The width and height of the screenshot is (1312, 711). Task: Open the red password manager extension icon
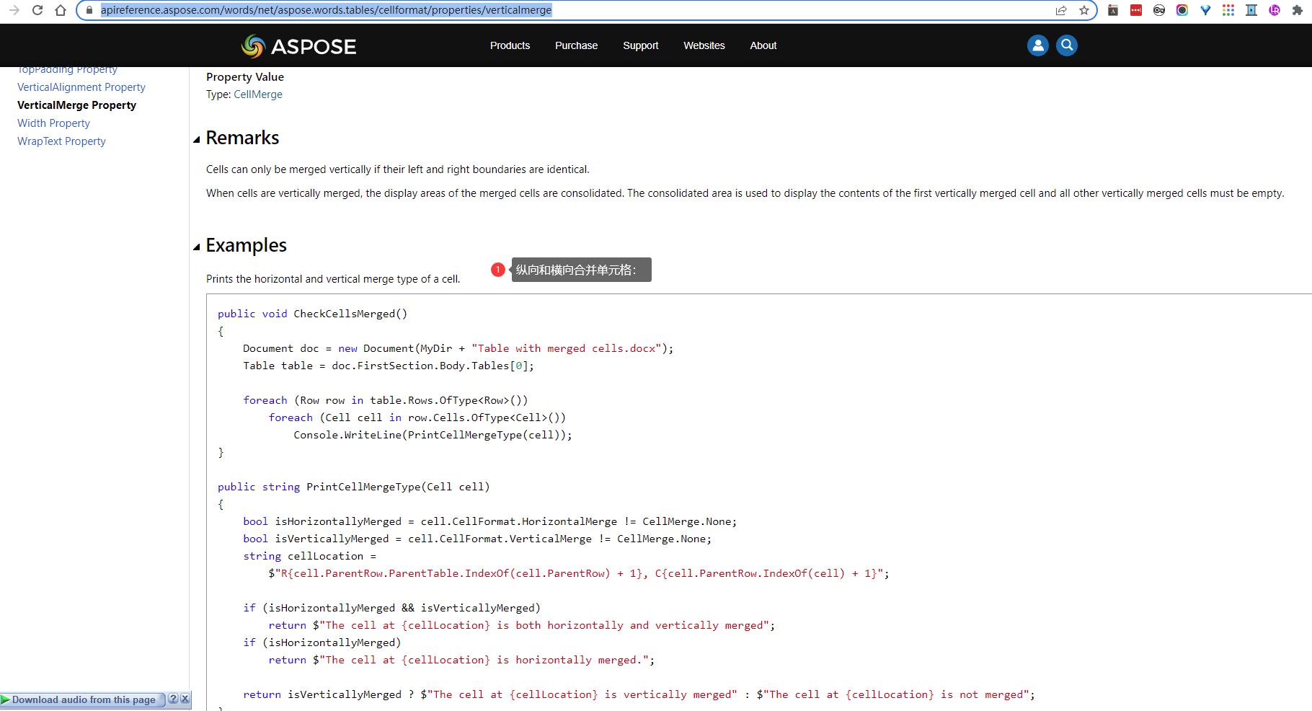[x=1136, y=10]
